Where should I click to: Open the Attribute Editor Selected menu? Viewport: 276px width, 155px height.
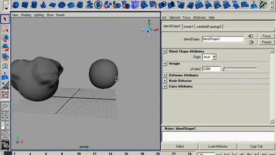(175, 18)
